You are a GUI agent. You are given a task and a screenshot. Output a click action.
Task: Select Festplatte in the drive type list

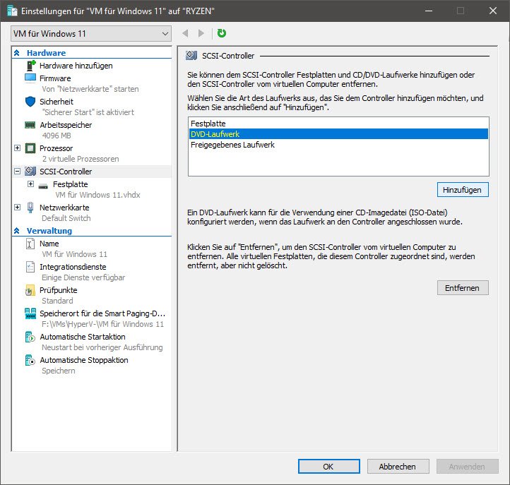(x=208, y=123)
